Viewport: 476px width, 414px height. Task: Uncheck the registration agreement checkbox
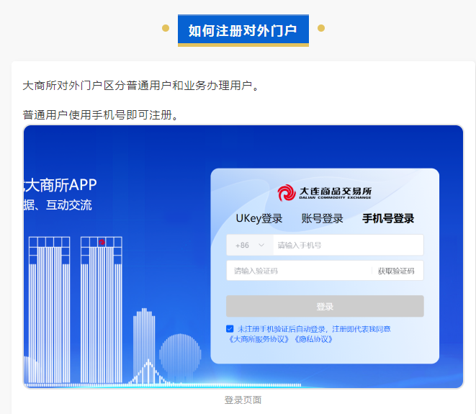(230, 329)
